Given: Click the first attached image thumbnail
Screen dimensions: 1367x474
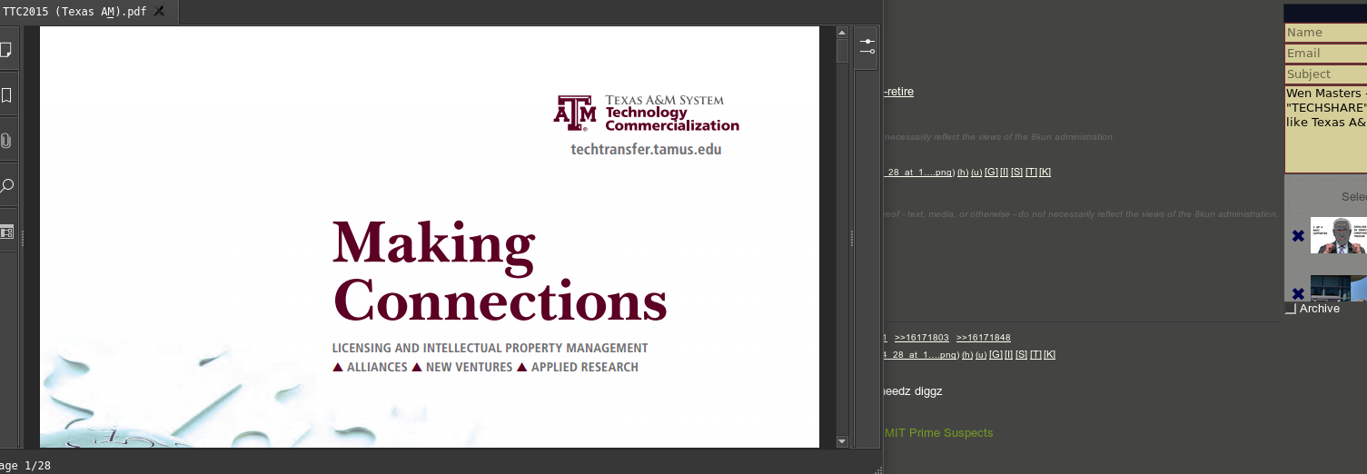Looking at the screenshot, I should point(1338,235).
